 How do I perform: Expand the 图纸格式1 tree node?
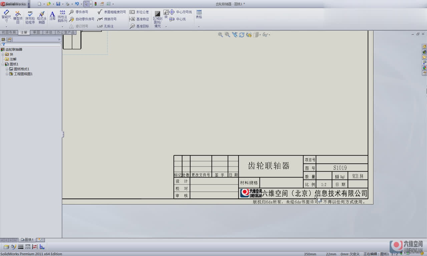7,69
